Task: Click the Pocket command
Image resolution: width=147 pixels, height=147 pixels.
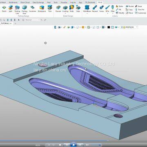Action: [x=129, y=6]
